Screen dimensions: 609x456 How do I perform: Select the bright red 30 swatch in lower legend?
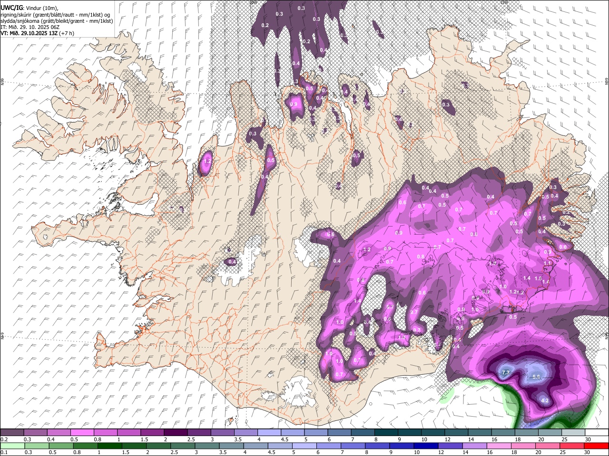[596, 446]
